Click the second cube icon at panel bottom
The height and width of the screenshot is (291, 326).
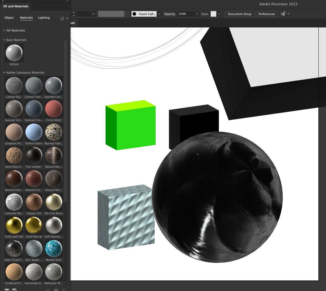pos(14,290)
